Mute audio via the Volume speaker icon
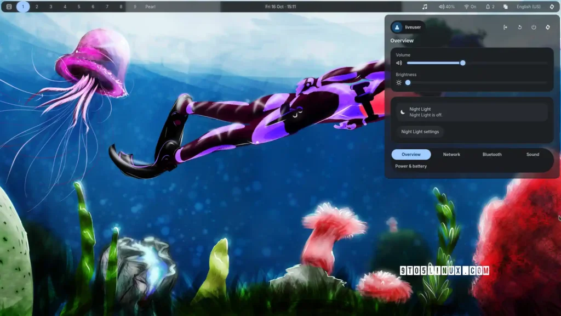Image resolution: width=561 pixels, height=316 pixels. [399, 63]
